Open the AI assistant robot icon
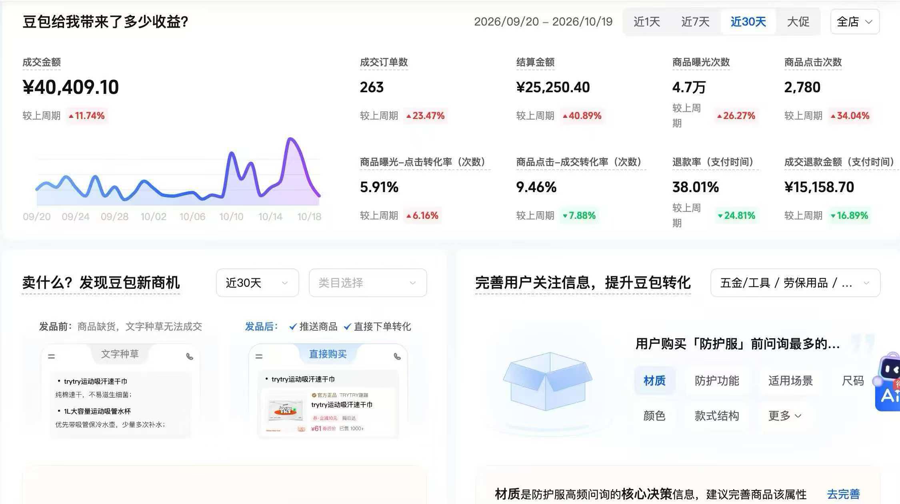The image size is (900, 504). 888,381
